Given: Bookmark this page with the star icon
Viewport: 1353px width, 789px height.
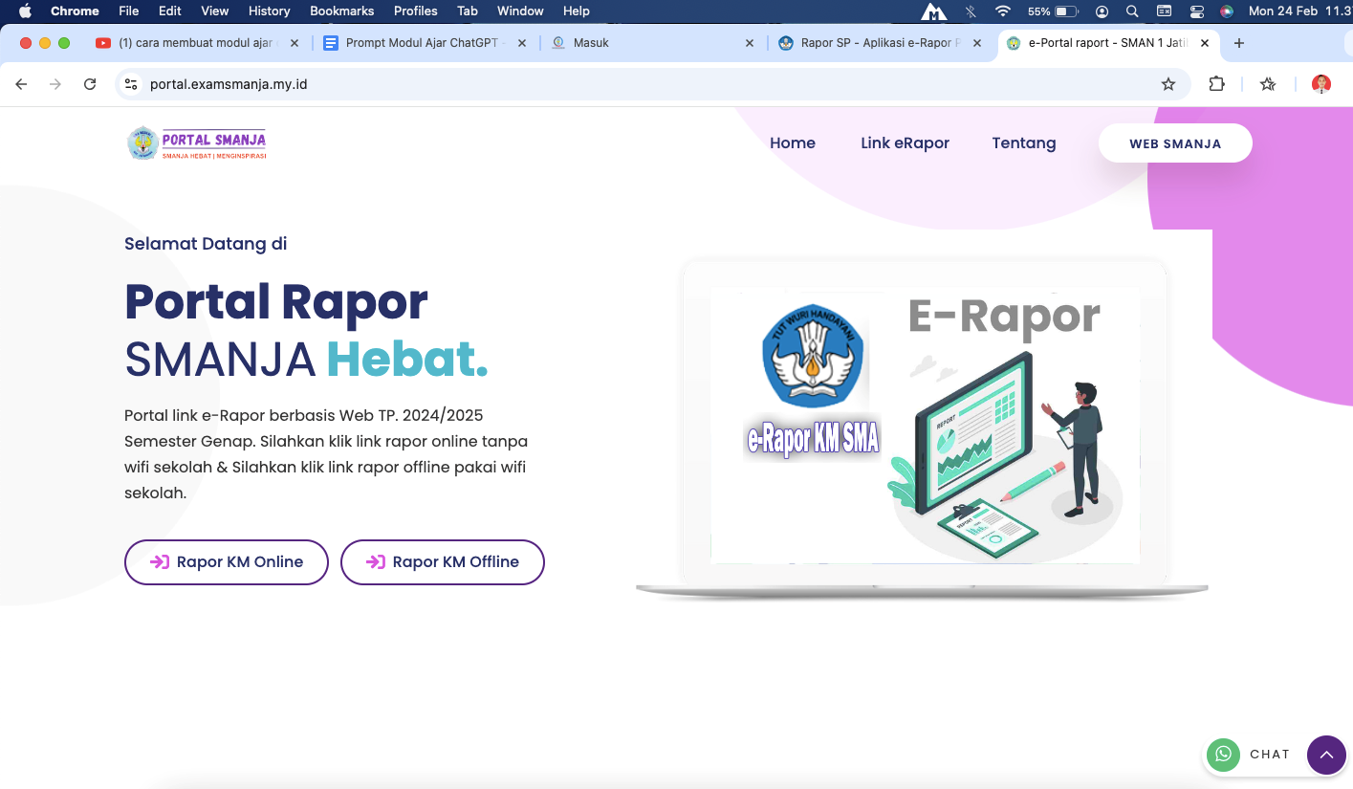Looking at the screenshot, I should pyautogui.click(x=1168, y=84).
